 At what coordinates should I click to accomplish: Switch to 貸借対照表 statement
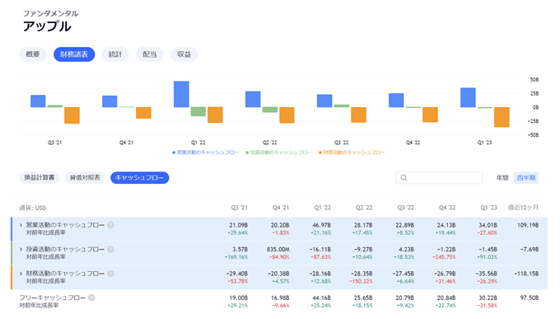coord(85,178)
